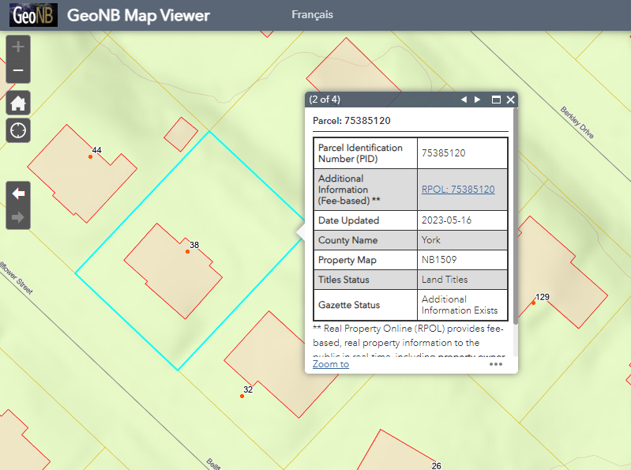Click the GeoNB Map Viewer title
Screen dimensions: 631x470
coord(138,15)
